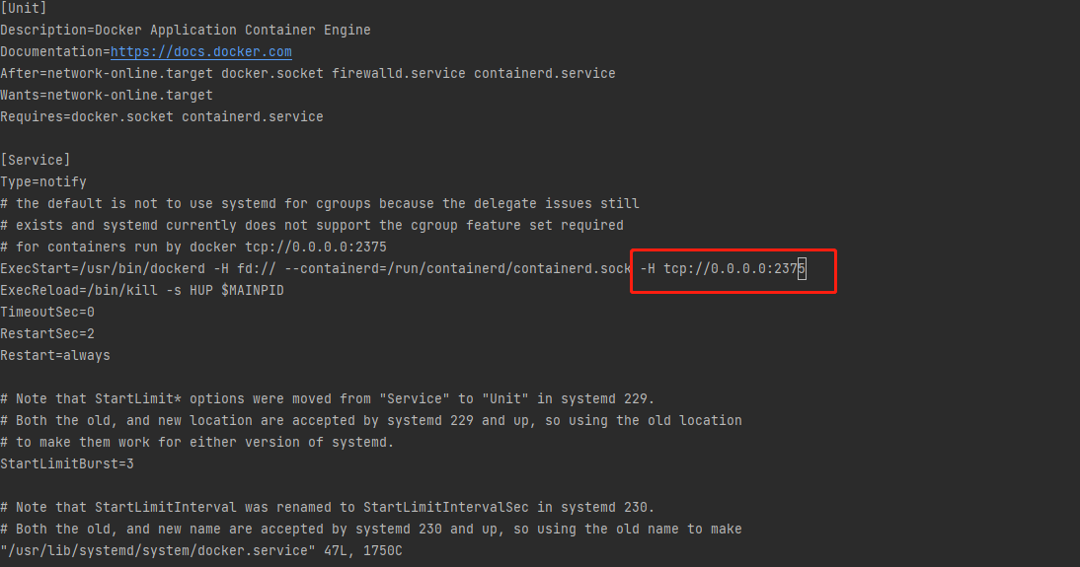Select the Restart=always line

tap(55, 355)
